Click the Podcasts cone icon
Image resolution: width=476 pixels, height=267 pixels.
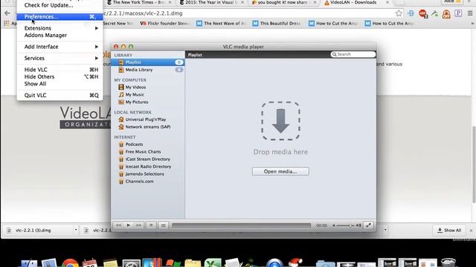121,145
